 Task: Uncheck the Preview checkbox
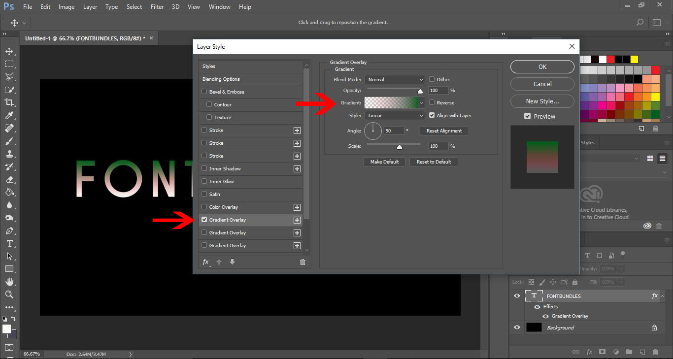tap(528, 116)
